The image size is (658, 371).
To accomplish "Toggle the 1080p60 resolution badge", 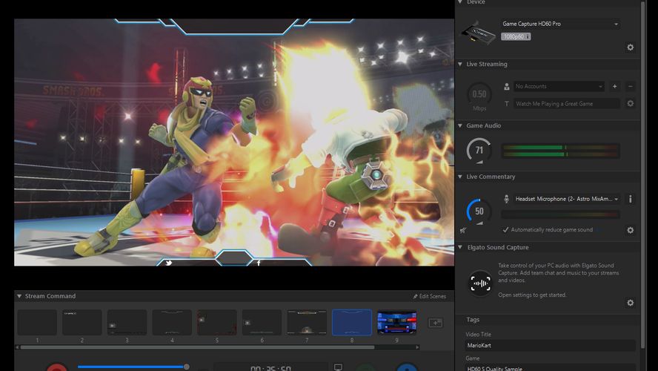I will 516,36.
